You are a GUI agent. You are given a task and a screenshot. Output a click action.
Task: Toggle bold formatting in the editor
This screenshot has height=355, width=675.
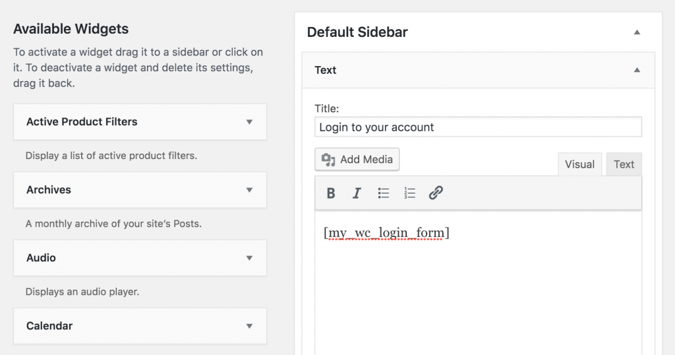pyautogui.click(x=331, y=193)
